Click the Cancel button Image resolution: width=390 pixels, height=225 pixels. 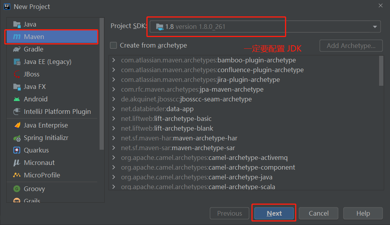point(319,213)
